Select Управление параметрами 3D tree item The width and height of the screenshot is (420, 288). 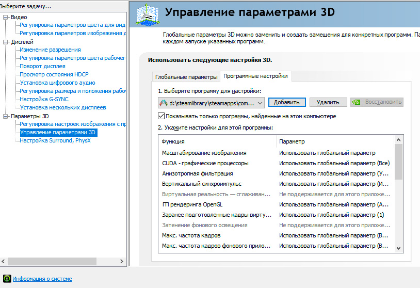[58, 132]
